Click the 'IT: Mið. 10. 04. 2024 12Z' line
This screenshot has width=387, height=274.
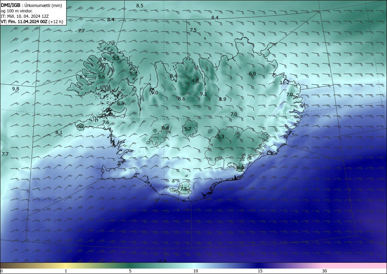click(x=25, y=16)
